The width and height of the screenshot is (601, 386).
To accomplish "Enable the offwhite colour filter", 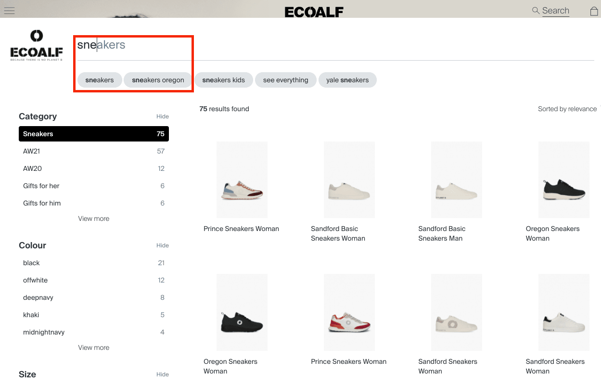I will pos(35,280).
